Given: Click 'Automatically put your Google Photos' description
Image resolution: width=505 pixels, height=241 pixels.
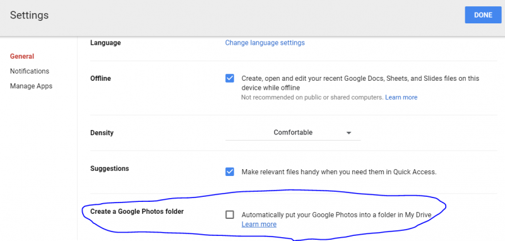Looking at the screenshot, I should (x=336, y=215).
